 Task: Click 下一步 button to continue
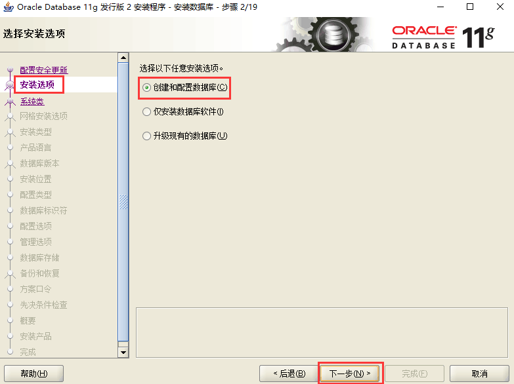[350, 374]
